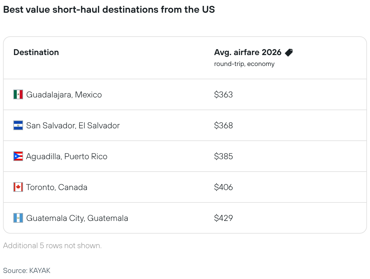Image resolution: width=370 pixels, height=279 pixels.
Task: Open the Aguadilla, Puerto Rico destination
Action: [67, 156]
